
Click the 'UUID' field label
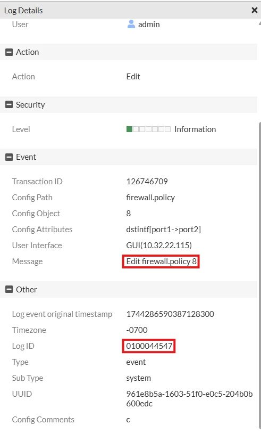(22, 394)
